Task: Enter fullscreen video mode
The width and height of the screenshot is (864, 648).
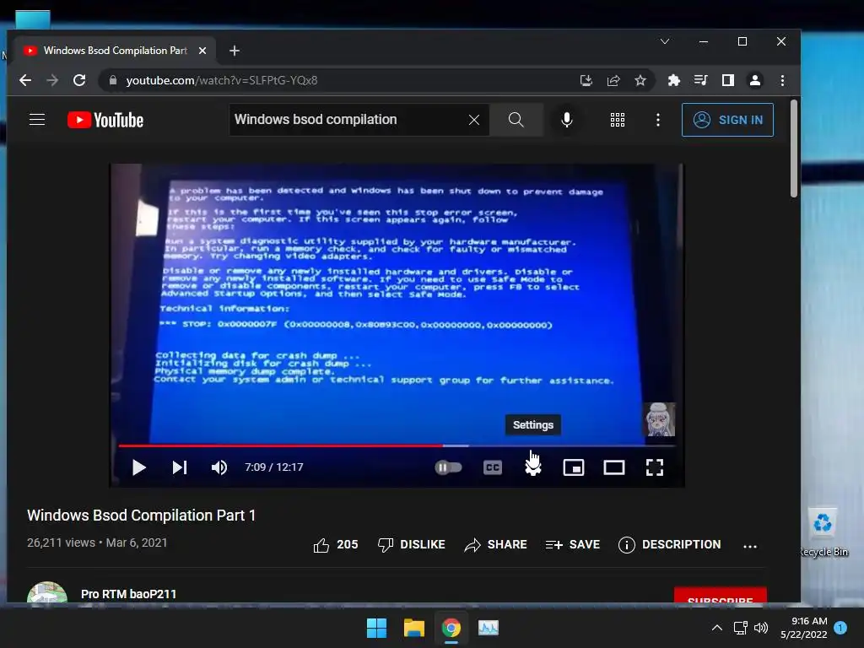Action: click(x=655, y=467)
